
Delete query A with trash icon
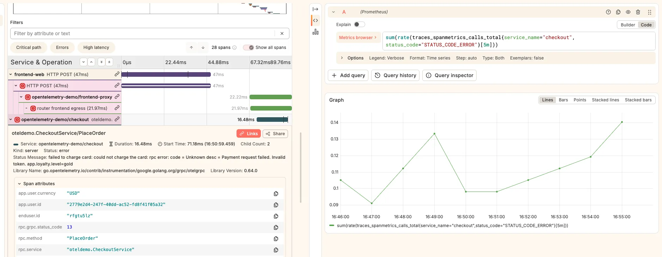[638, 12]
